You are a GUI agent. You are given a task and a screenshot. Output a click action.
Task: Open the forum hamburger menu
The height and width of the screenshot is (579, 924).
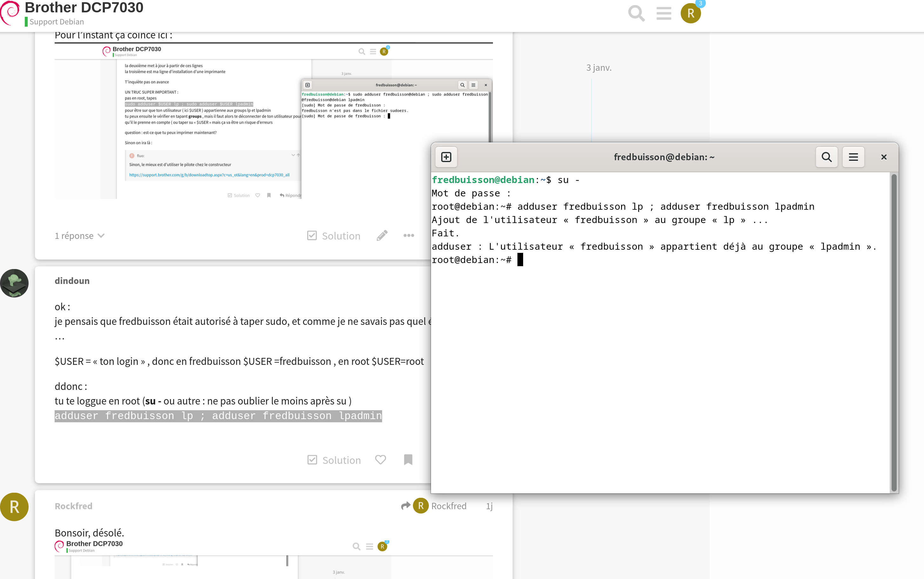point(664,13)
